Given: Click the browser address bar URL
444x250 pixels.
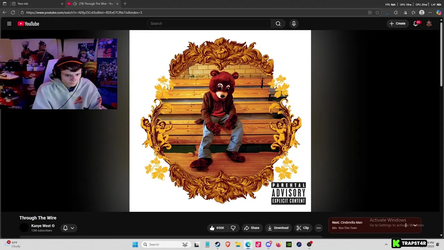Looking at the screenshot, I should pos(84,12).
